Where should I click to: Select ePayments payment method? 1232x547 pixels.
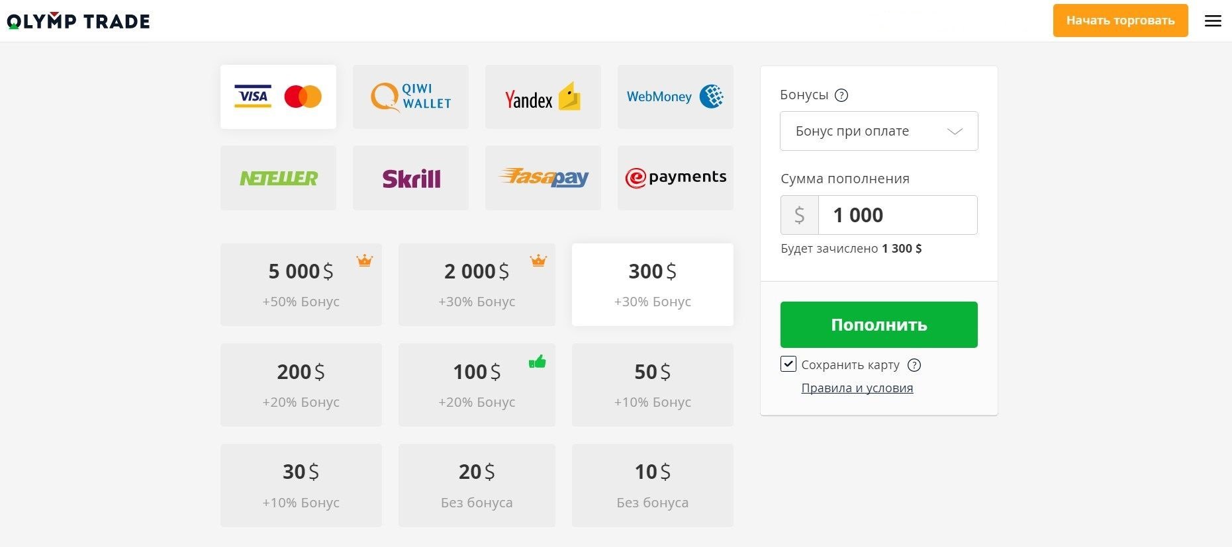click(675, 178)
